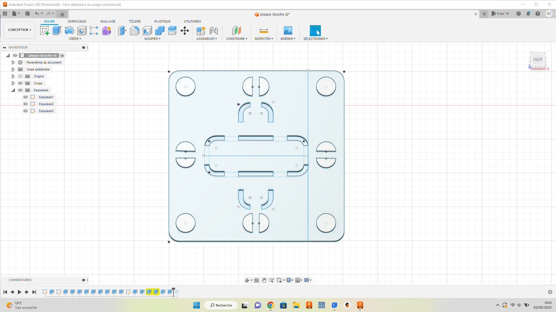Expand the Corps folder
Image resolution: width=556 pixels, height=312 pixels.
pos(13,83)
